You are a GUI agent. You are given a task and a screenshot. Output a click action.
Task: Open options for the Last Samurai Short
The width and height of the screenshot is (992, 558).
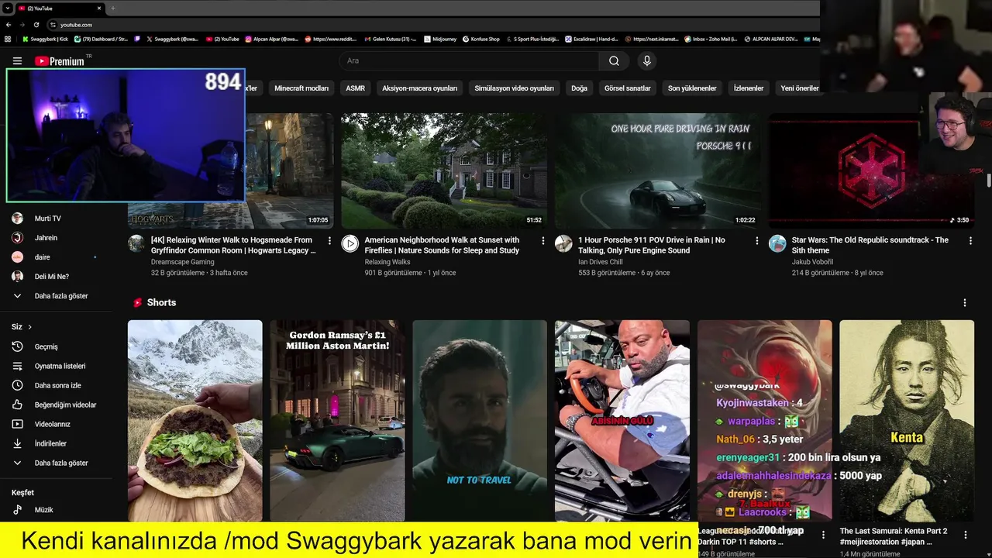click(966, 535)
